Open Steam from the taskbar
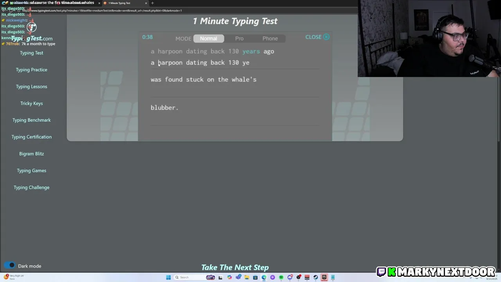 coord(315,277)
